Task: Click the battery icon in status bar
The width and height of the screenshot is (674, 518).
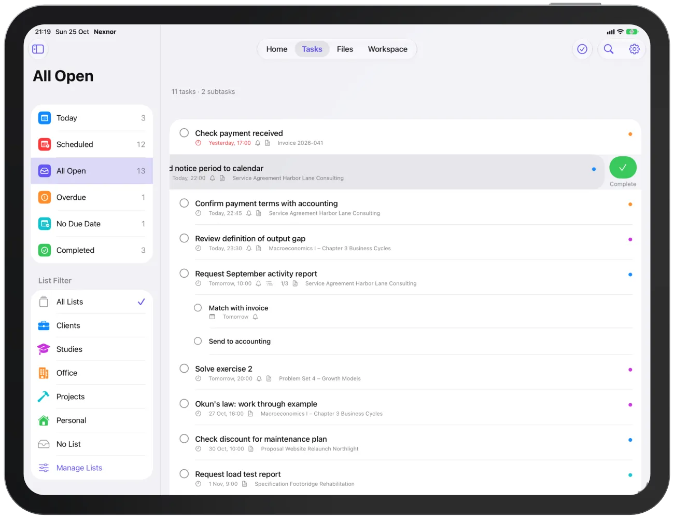Action: click(x=632, y=32)
